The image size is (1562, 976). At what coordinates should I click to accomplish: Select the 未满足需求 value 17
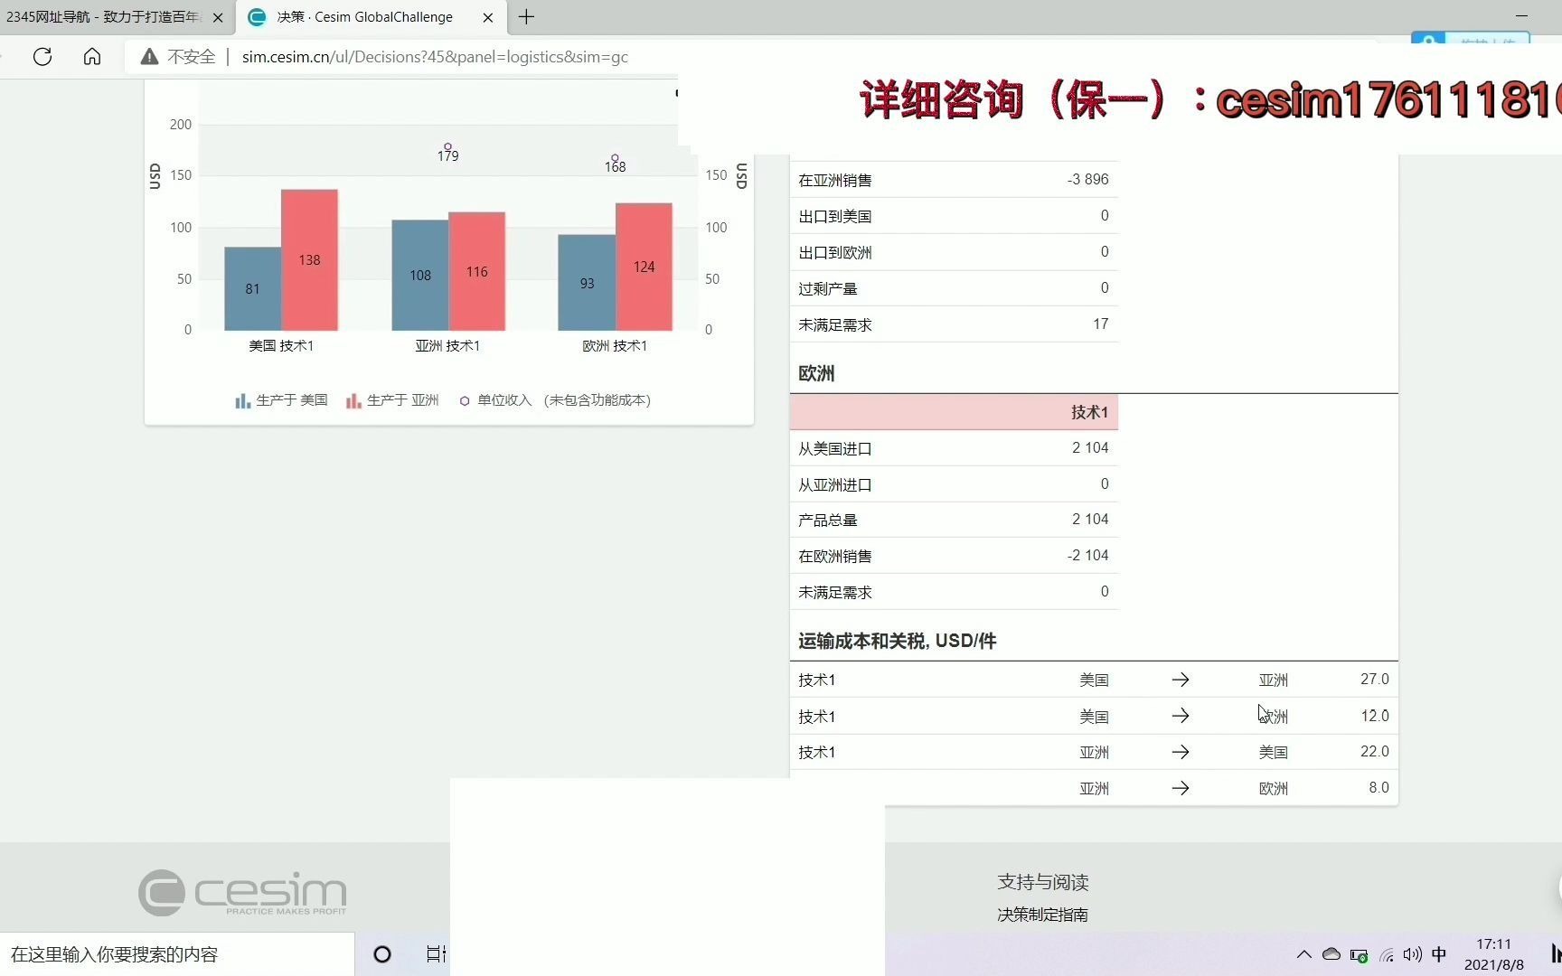coord(1100,324)
